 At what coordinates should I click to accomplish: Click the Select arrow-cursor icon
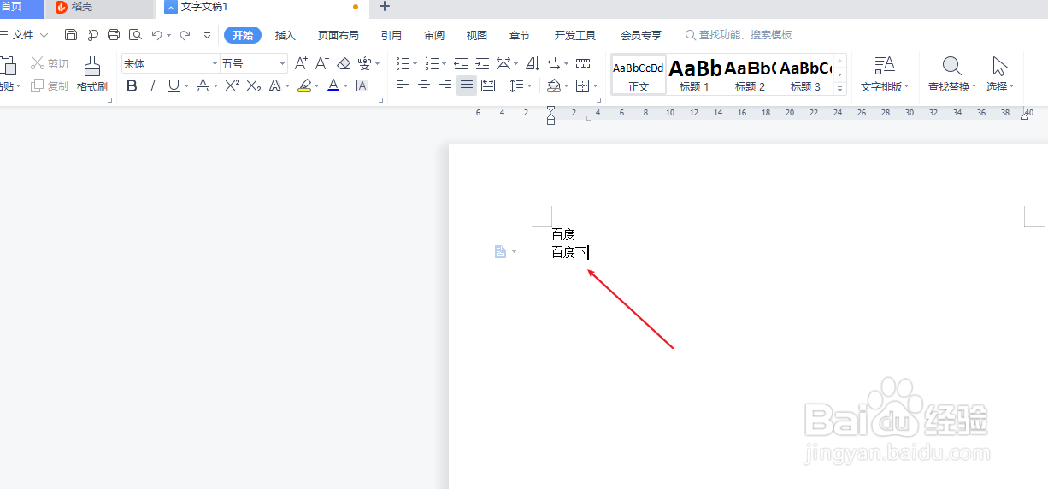click(999, 66)
